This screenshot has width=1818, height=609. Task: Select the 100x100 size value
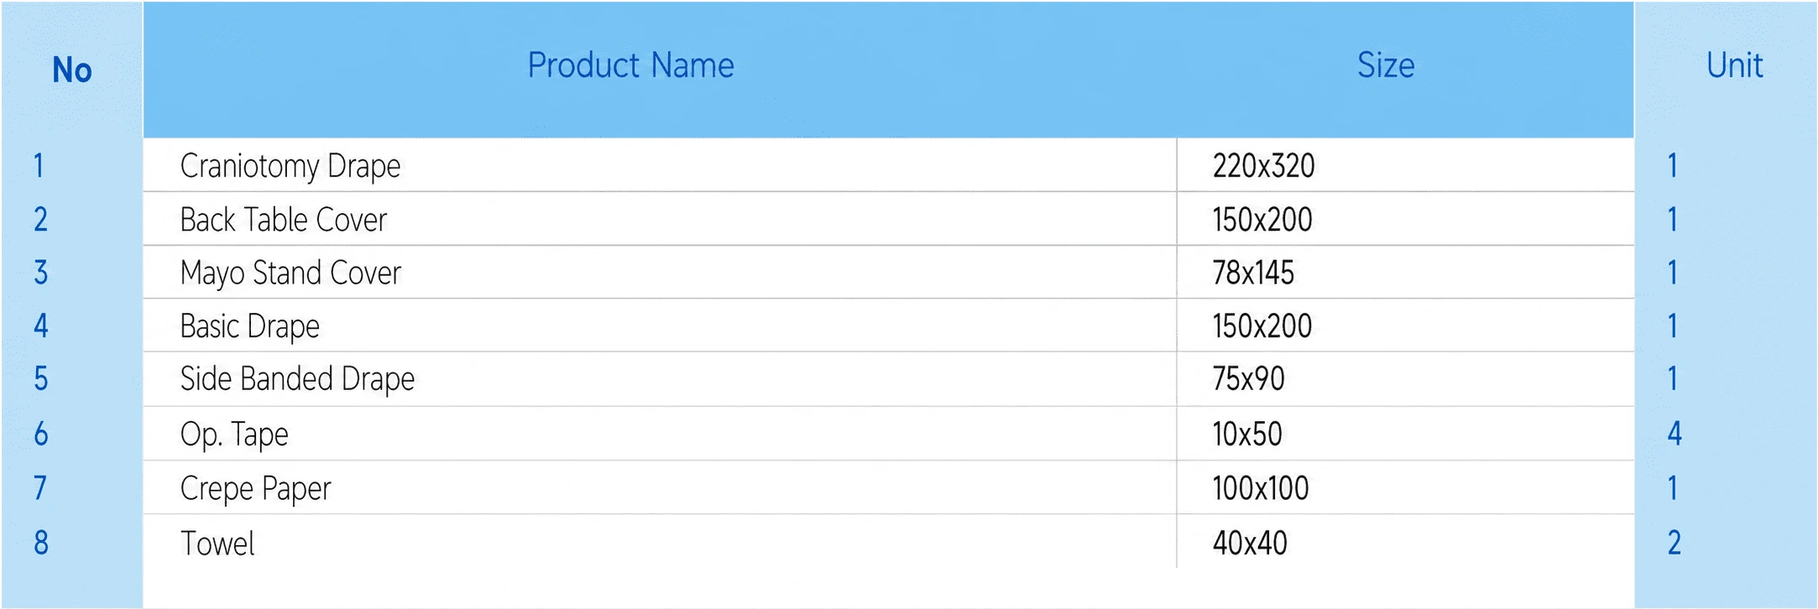1261,488
